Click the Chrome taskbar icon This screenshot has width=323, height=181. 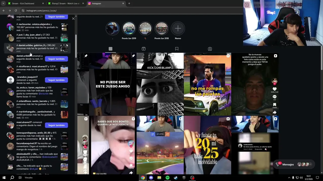pos(143,178)
